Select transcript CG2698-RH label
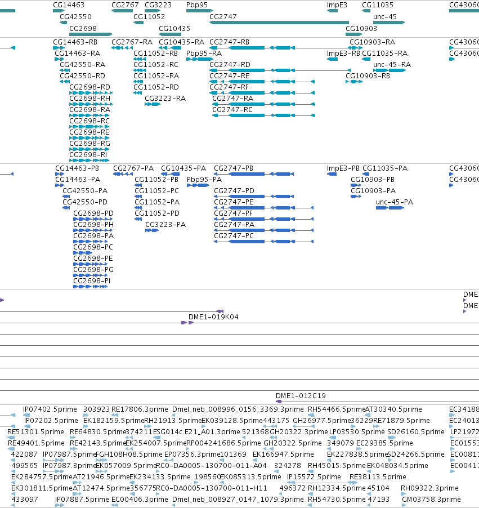The width and height of the screenshot is (479, 508). tap(89, 98)
